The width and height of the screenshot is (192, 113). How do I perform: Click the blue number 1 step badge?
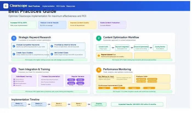coord(14,38)
